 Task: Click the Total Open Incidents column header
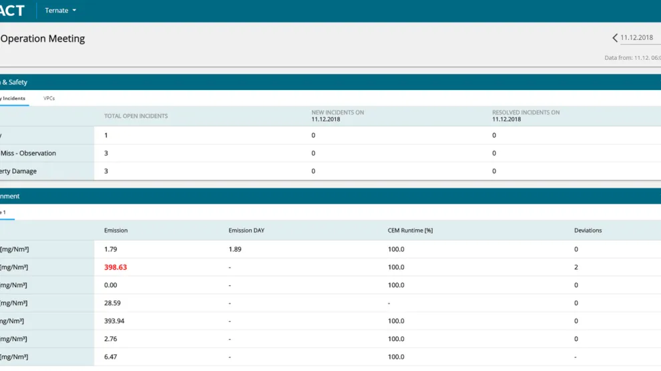[x=136, y=116]
